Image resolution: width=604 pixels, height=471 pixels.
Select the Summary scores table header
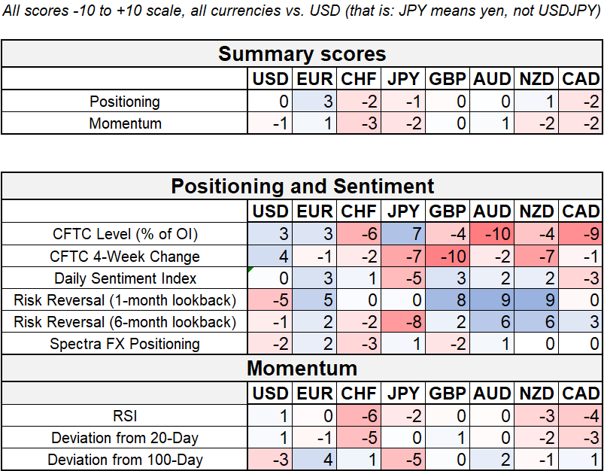click(302, 54)
